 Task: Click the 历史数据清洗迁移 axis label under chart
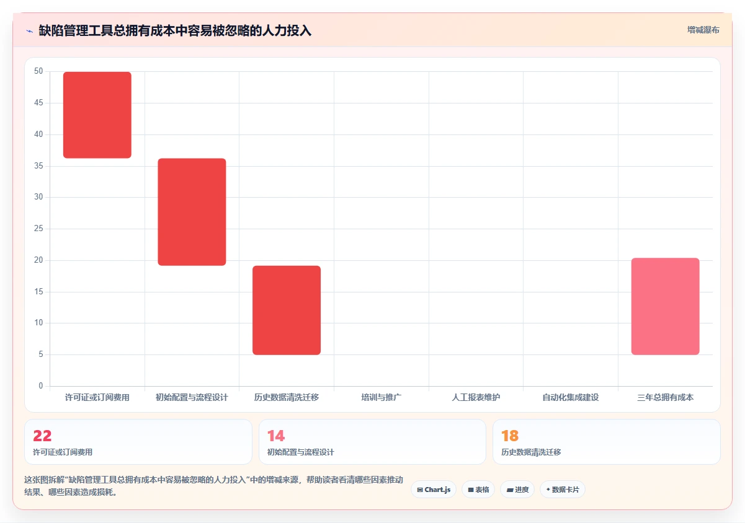click(287, 397)
